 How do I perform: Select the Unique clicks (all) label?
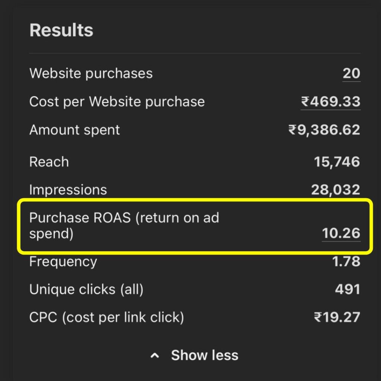[86, 289]
